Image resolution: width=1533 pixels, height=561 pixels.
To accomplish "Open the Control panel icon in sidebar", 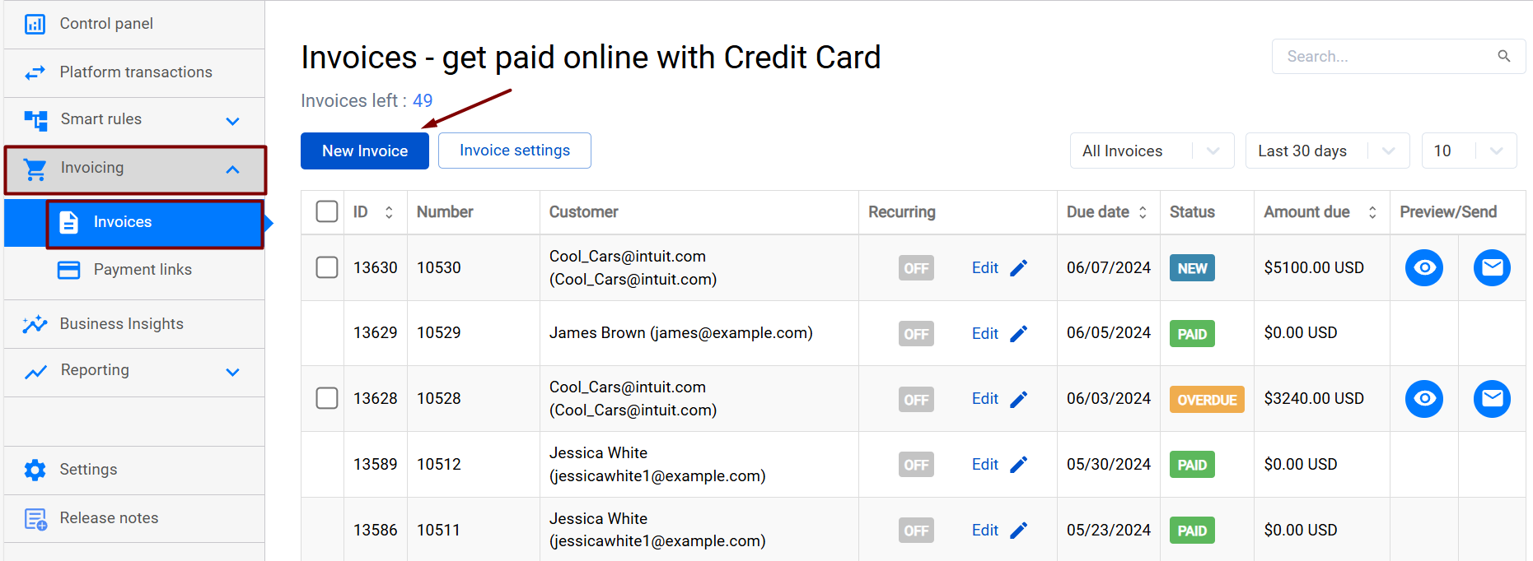I will pos(35,25).
